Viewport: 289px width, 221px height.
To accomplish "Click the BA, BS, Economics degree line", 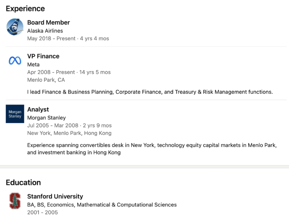I will pyautogui.click(x=102, y=205).
